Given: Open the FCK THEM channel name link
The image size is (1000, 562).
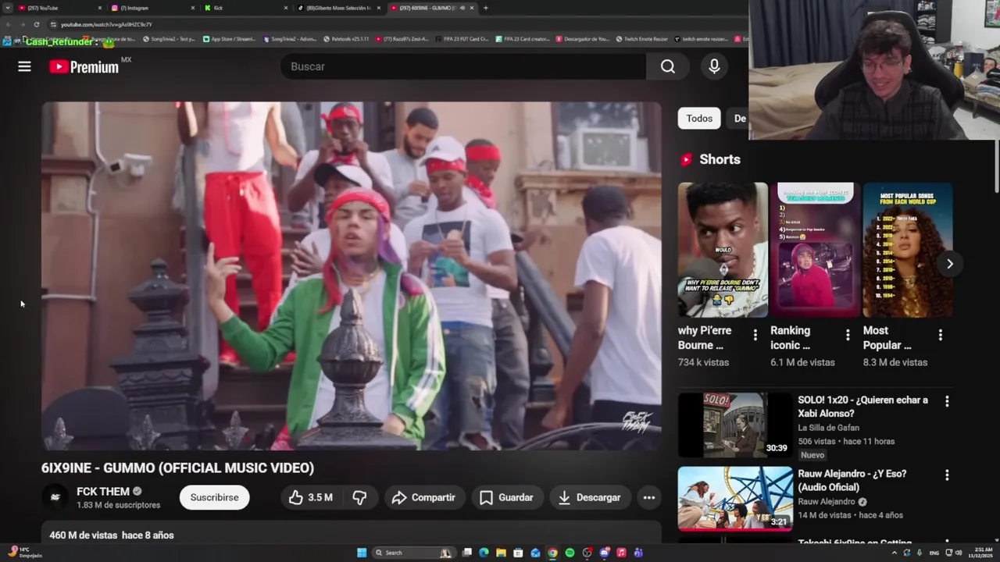Looking at the screenshot, I should pyautogui.click(x=103, y=492).
